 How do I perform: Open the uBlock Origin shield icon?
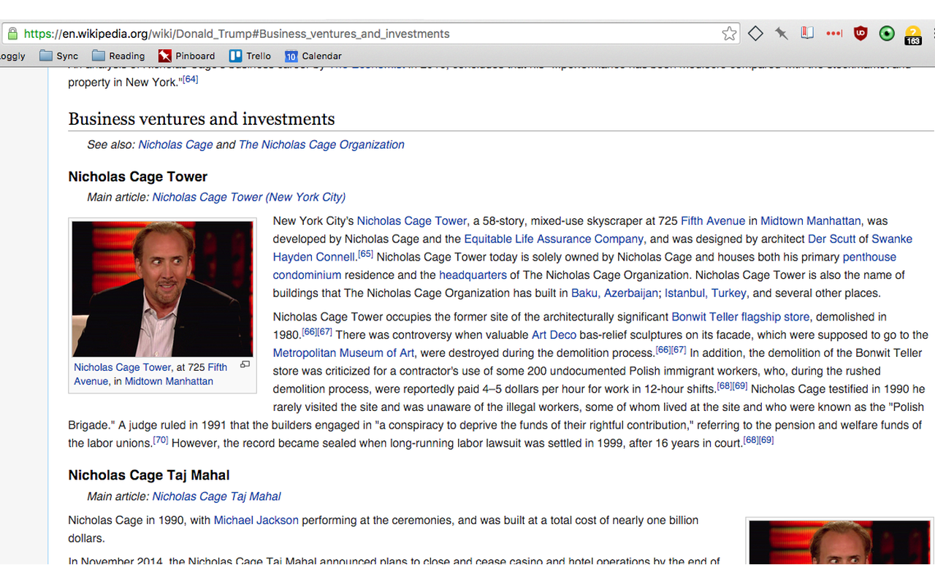861,33
